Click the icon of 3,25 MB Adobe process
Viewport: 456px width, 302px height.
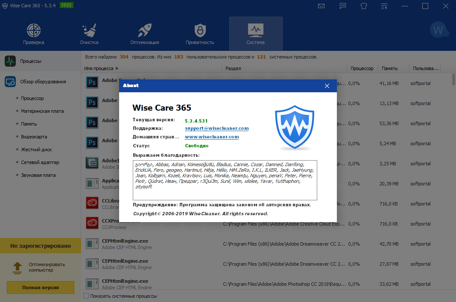click(x=92, y=163)
